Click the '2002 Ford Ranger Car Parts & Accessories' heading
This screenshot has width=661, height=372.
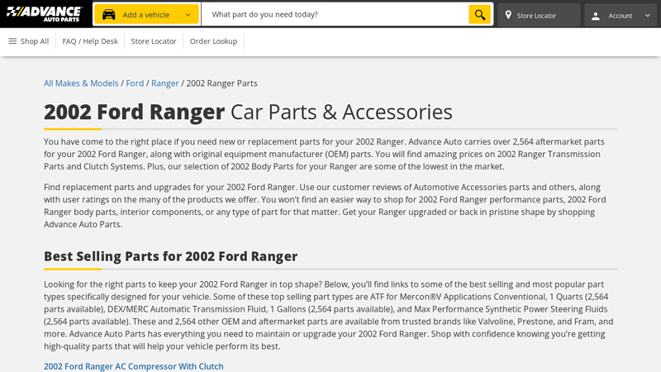[248, 112]
